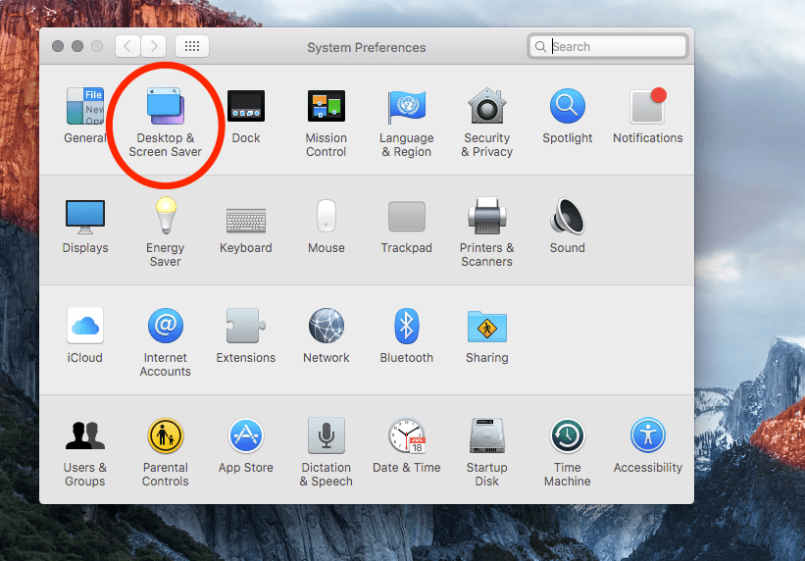Open Time Machine preferences
The height and width of the screenshot is (561, 805).
click(x=567, y=436)
